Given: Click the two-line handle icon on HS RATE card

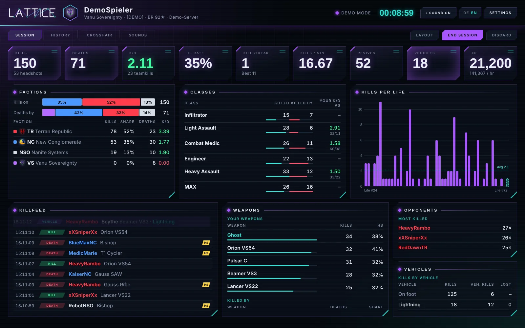Looking at the screenshot, I should coord(225,51).
